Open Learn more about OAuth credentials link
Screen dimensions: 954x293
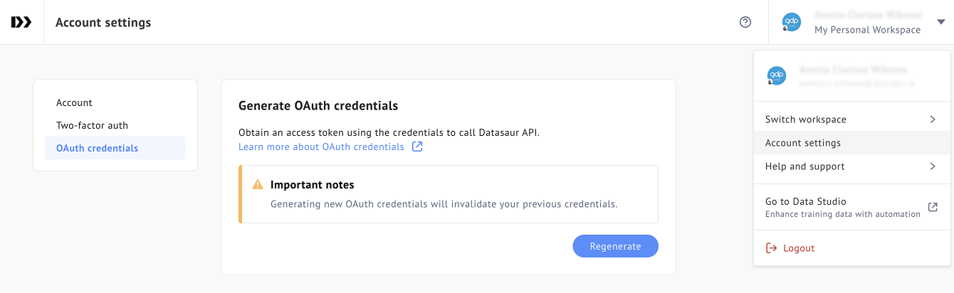[x=321, y=146]
